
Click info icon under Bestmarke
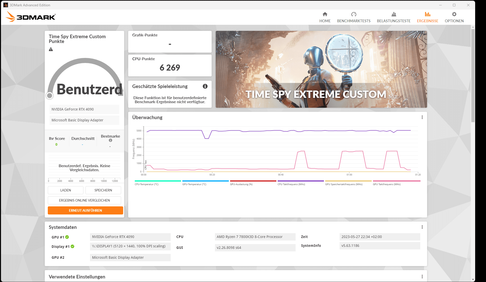(x=111, y=140)
